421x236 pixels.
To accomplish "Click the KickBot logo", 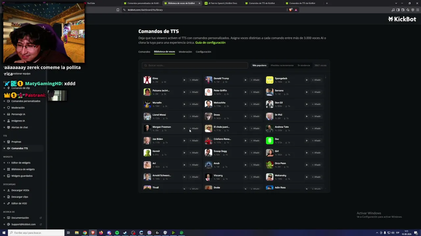I will [x=402, y=19].
